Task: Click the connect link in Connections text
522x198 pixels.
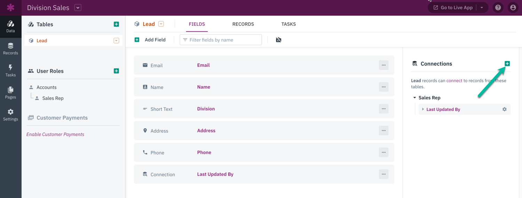Action: (x=454, y=80)
